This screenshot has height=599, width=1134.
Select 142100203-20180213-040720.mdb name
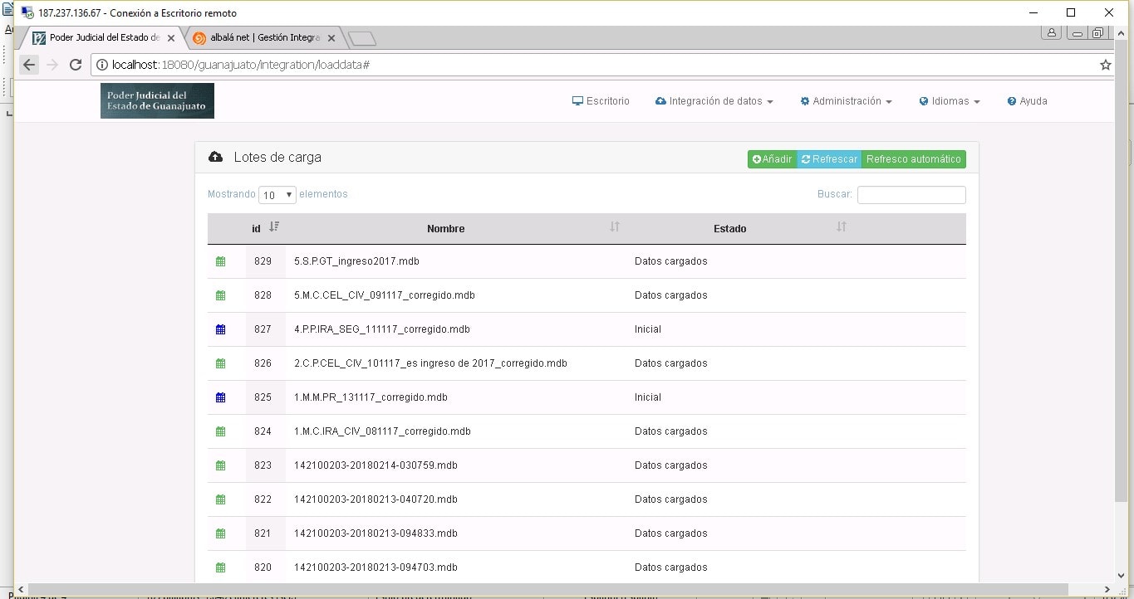tap(376, 499)
